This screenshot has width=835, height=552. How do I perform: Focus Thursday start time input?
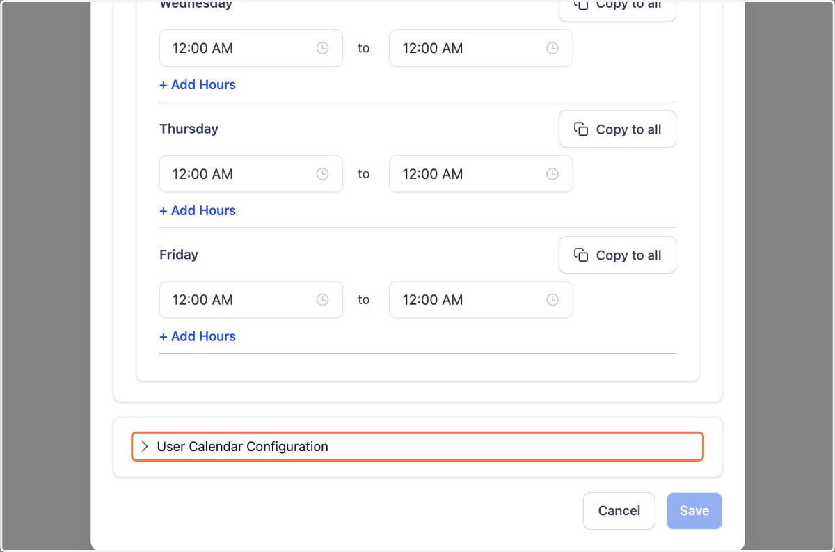251,174
